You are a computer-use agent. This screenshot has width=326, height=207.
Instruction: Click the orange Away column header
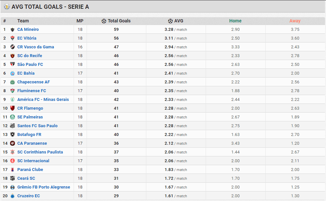[295, 21]
